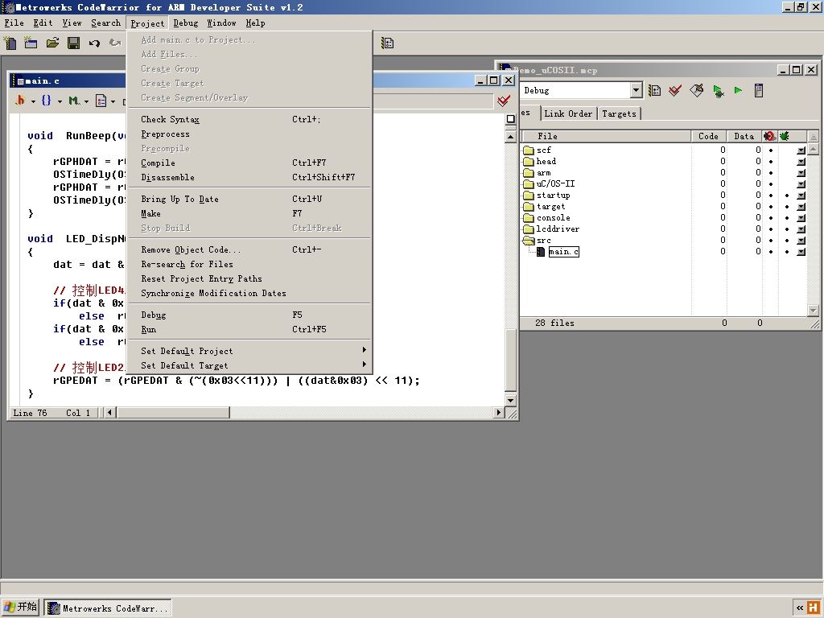
Task: Click the green bug debug column header icon
Action: point(785,136)
